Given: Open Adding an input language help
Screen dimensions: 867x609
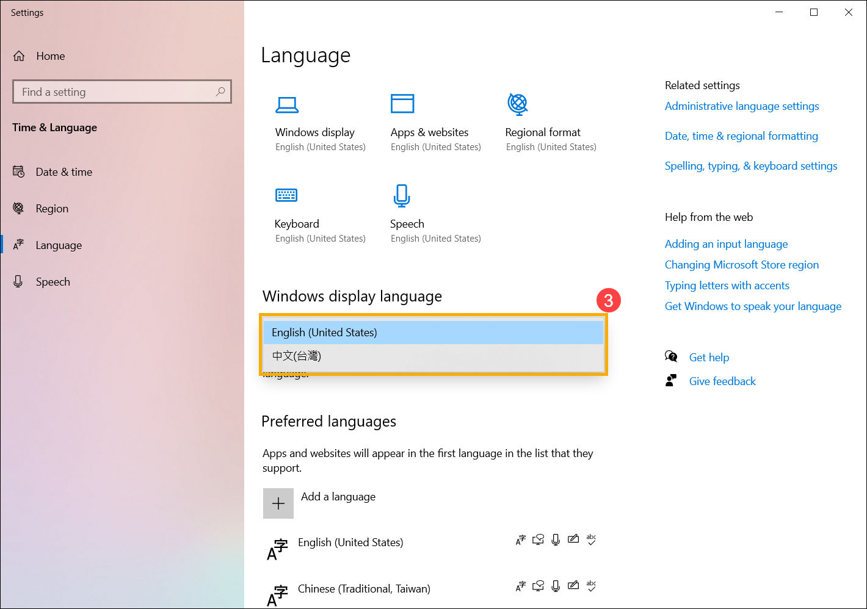Looking at the screenshot, I should pyautogui.click(x=726, y=243).
